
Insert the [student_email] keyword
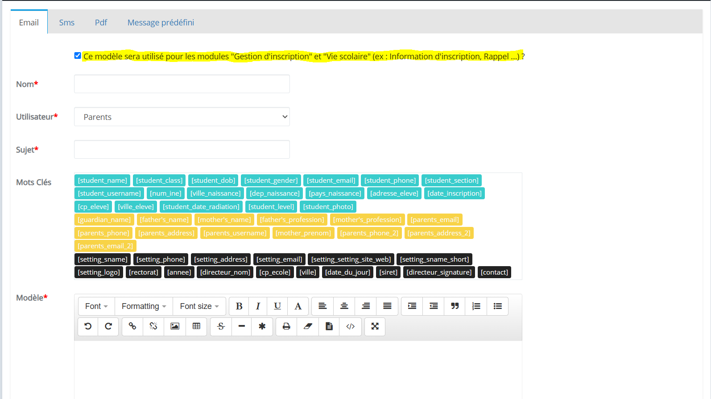(x=331, y=181)
